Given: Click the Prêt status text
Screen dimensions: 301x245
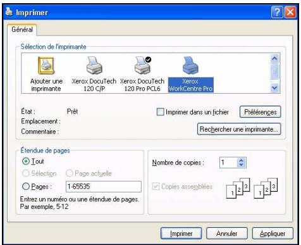Looking at the screenshot, I should click(x=72, y=111).
